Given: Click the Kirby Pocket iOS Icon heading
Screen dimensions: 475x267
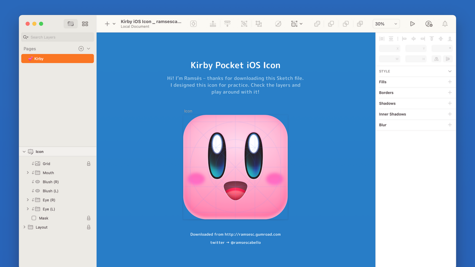Looking at the screenshot, I should 235,65.
